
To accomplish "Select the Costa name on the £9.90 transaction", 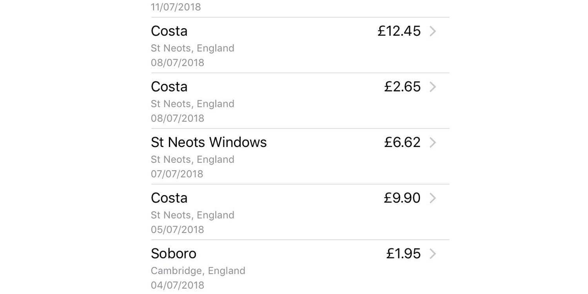I will [x=169, y=198].
